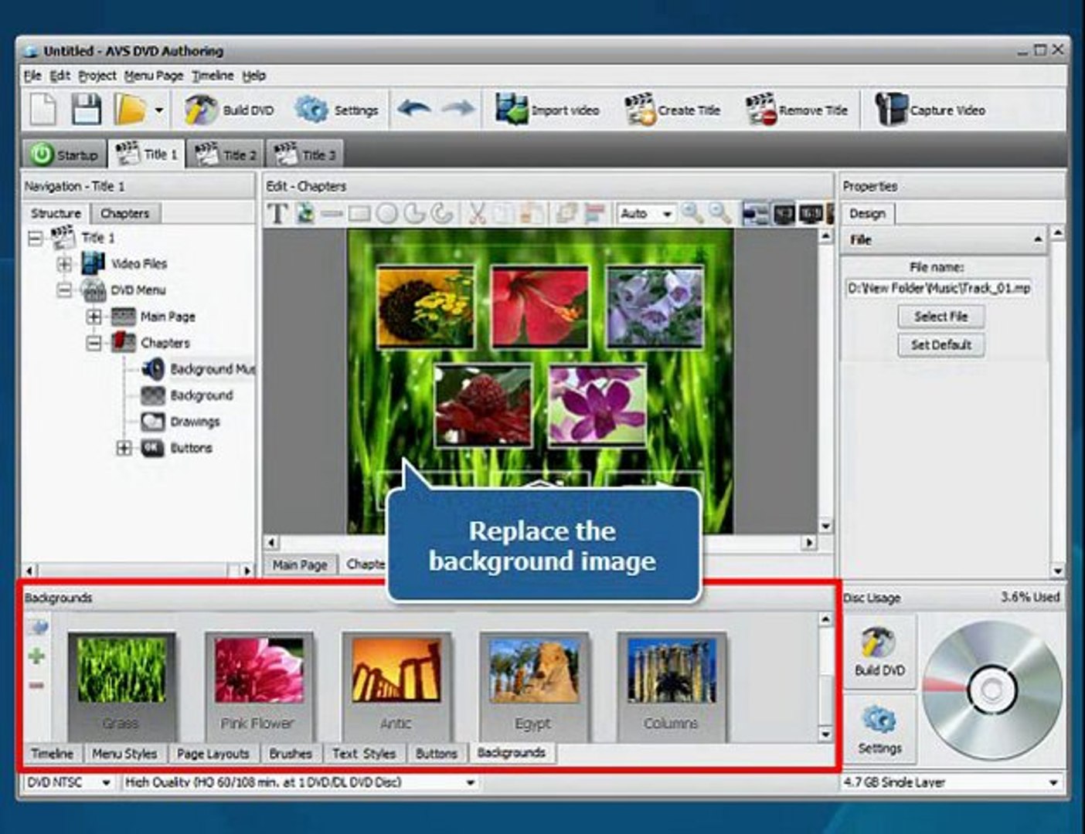Switch to the Brushes bottom tab
This screenshot has height=834, width=1085.
pos(291,754)
